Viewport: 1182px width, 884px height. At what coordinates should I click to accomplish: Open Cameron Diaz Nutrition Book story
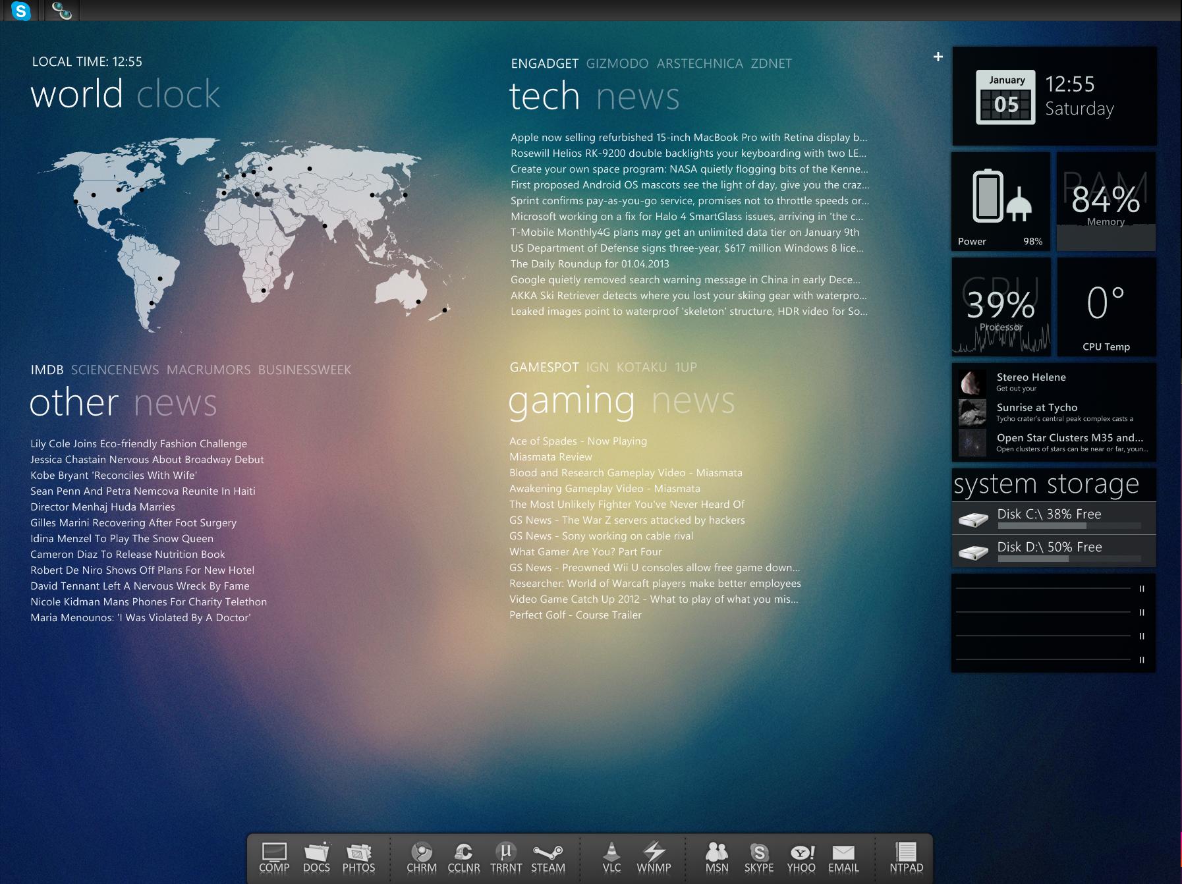pos(128,555)
